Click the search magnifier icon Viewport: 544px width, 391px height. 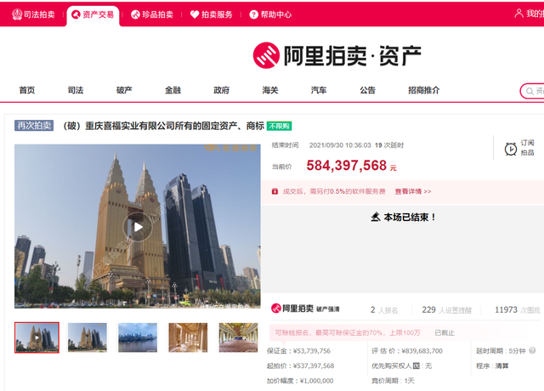click(530, 91)
